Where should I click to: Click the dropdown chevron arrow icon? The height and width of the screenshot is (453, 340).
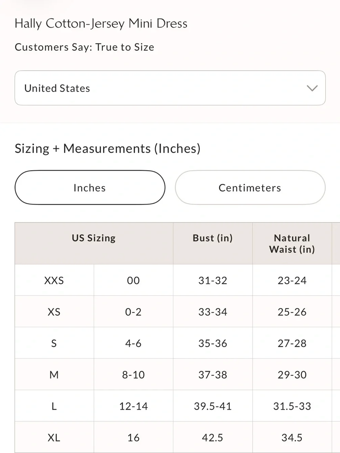click(x=312, y=88)
